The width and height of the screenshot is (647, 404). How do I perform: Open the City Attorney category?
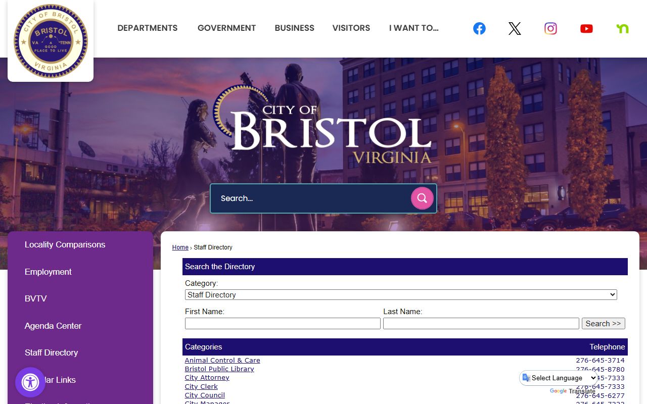click(x=207, y=378)
